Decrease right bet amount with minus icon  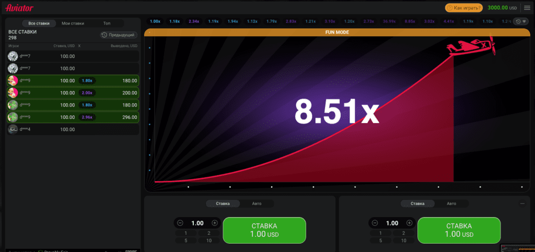pos(375,223)
